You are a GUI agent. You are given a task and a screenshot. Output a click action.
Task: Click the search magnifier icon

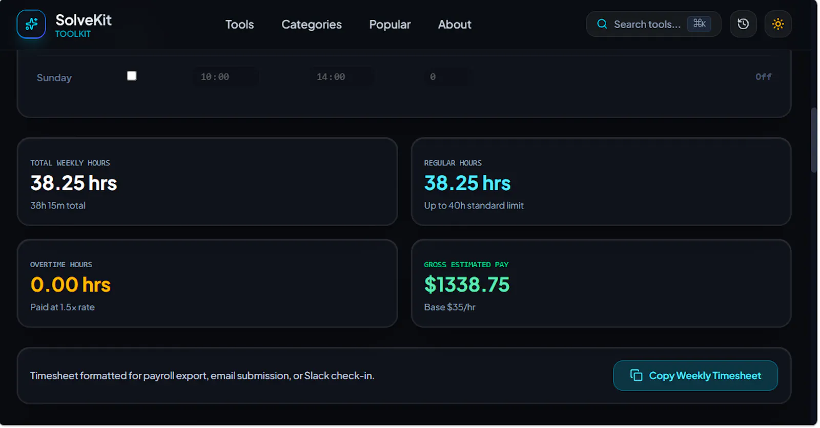(x=602, y=24)
